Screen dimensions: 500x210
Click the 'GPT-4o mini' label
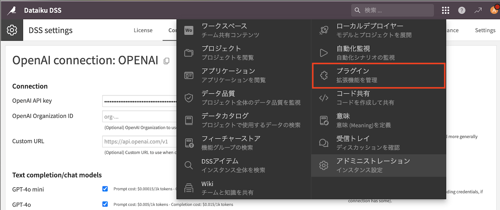tap(28, 189)
